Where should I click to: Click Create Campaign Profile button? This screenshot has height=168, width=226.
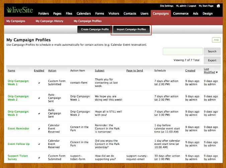pyautogui.click(x=95, y=30)
